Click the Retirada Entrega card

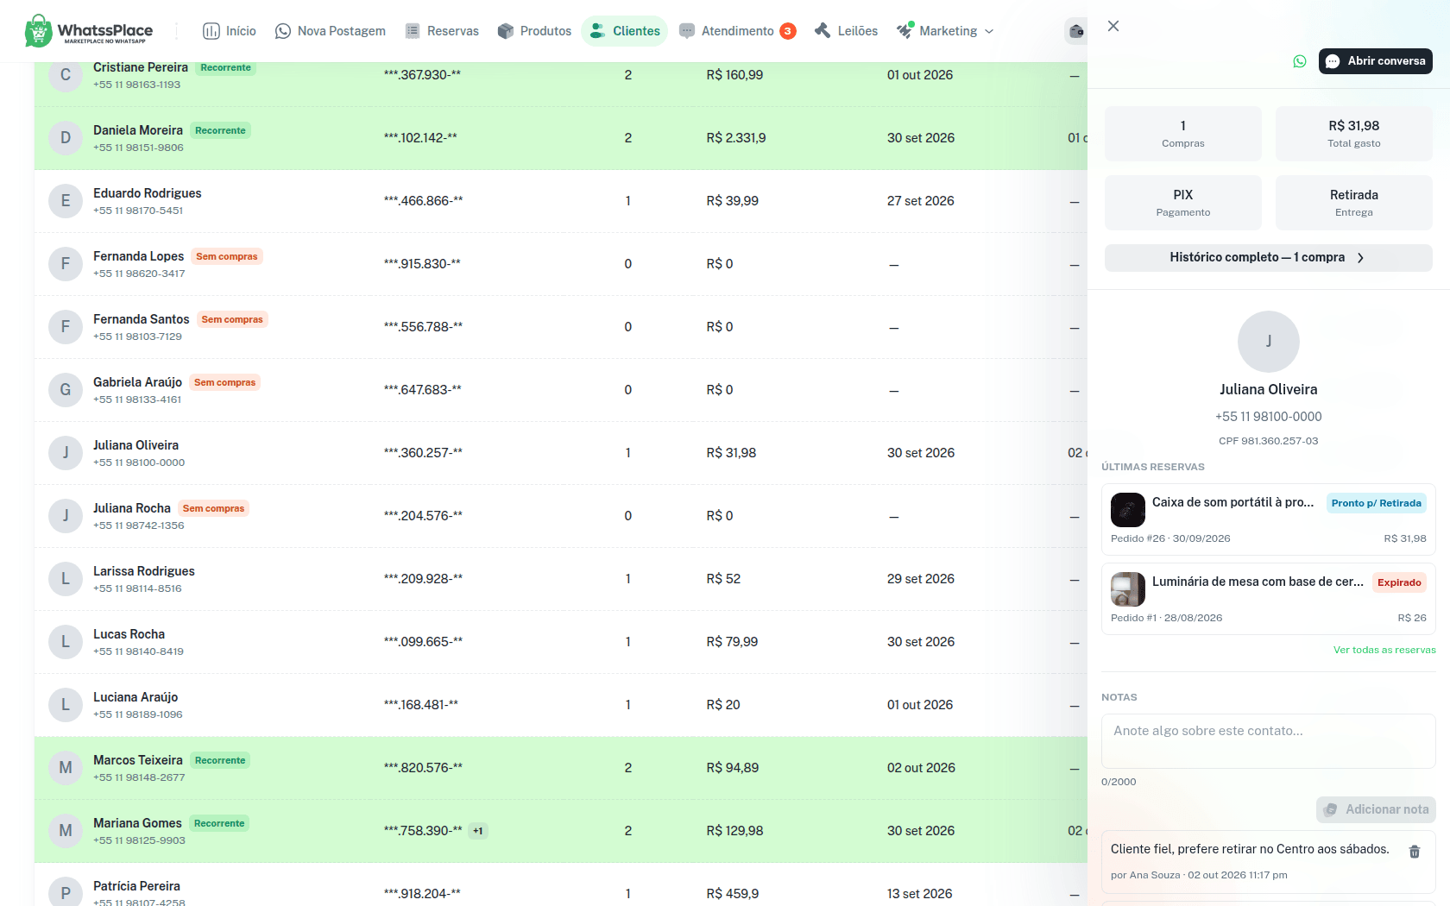[1354, 203]
